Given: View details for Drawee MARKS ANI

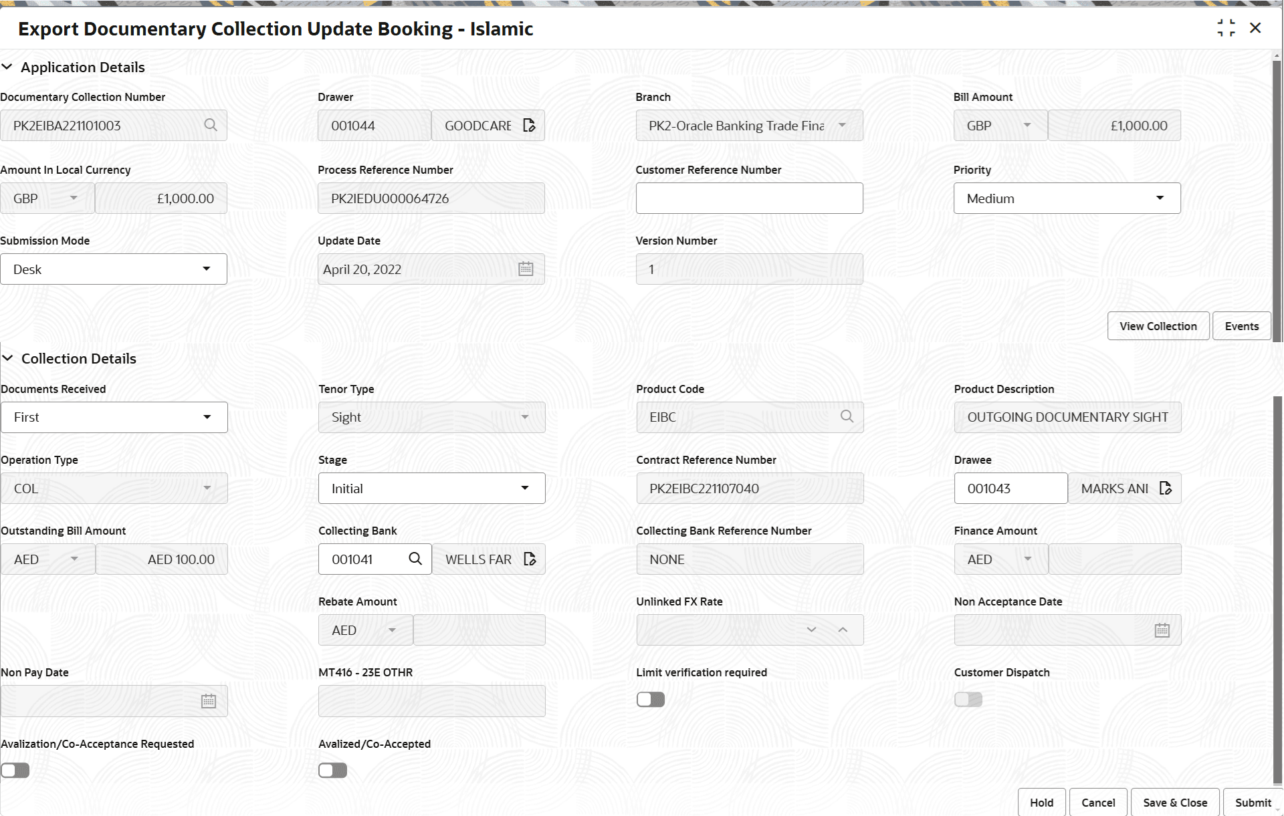Looking at the screenshot, I should pos(1165,488).
